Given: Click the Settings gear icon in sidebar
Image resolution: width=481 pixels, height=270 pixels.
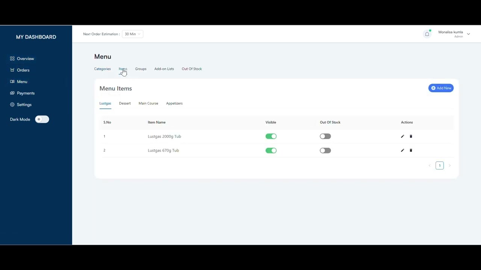Looking at the screenshot, I should pyautogui.click(x=12, y=105).
